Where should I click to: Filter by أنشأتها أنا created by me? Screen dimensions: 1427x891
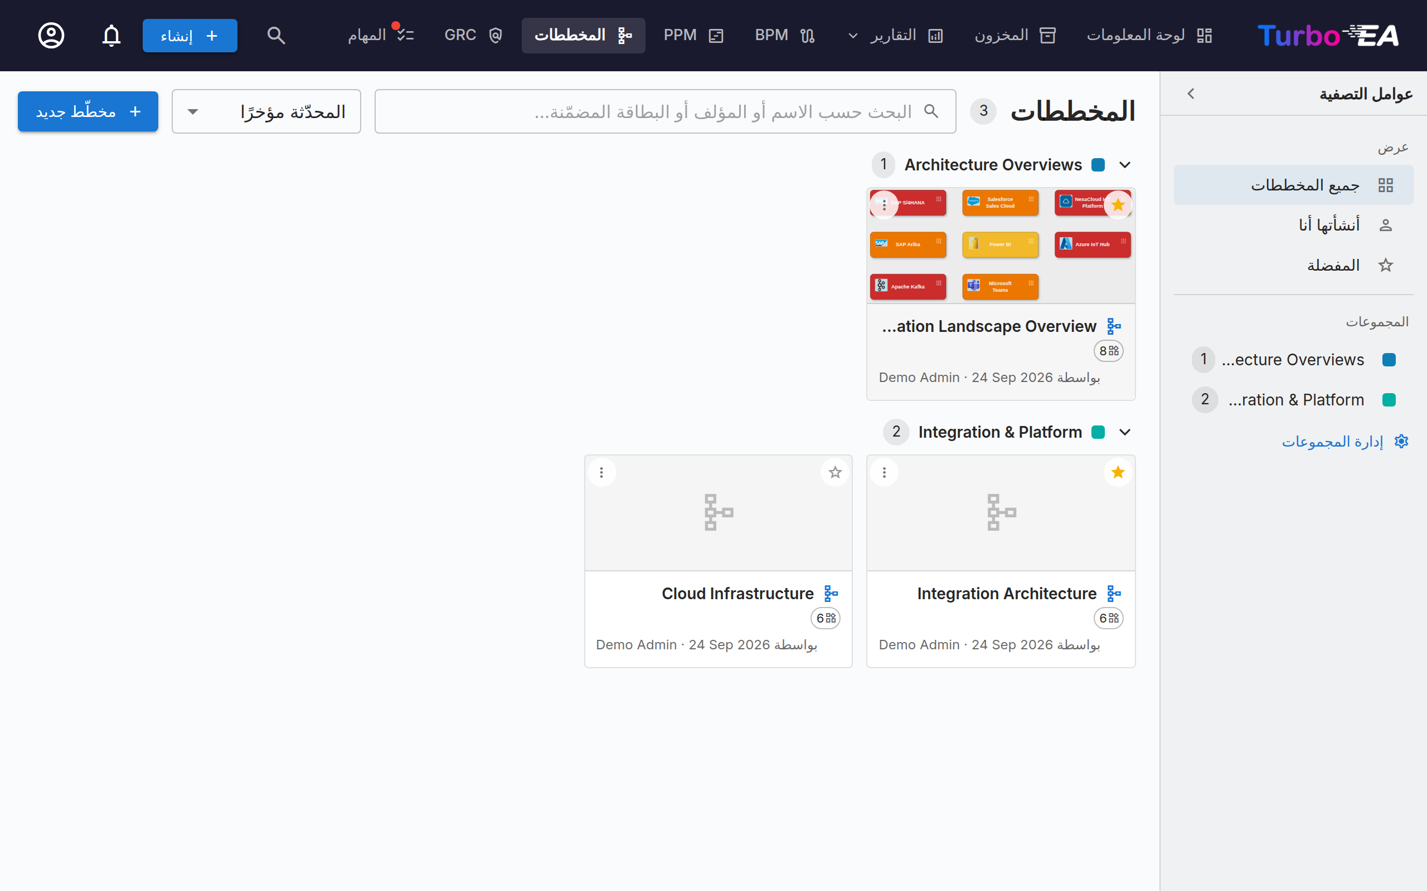[1293, 225]
